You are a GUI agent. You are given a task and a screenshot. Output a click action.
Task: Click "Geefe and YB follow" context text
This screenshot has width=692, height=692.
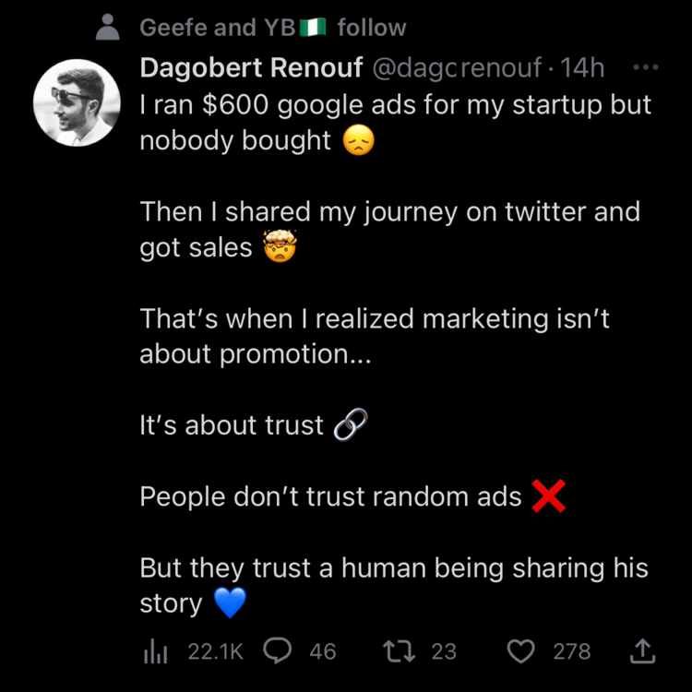(x=272, y=28)
